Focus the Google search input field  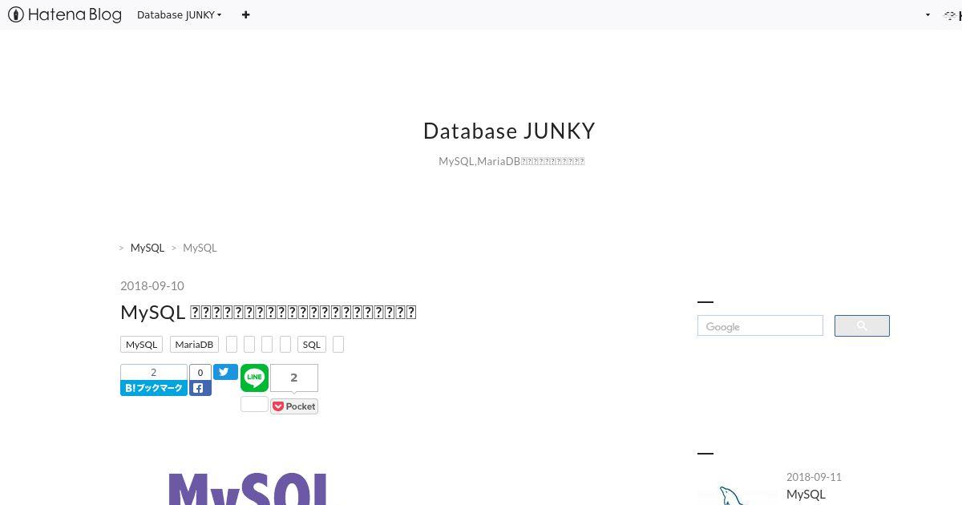coord(760,326)
